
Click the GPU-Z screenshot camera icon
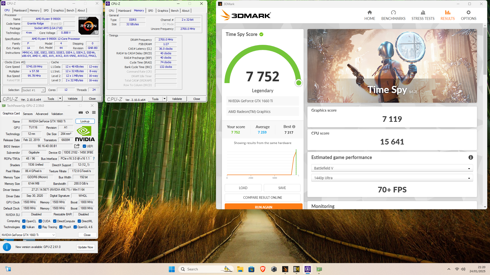click(81, 112)
